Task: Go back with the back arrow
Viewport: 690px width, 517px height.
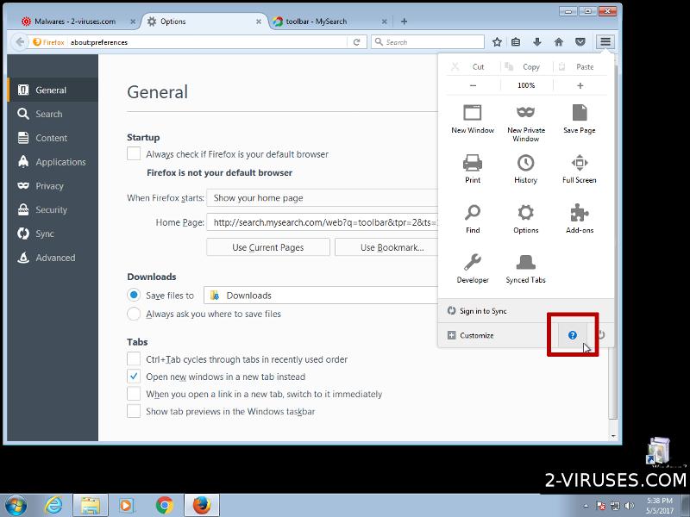Action: pyautogui.click(x=20, y=42)
